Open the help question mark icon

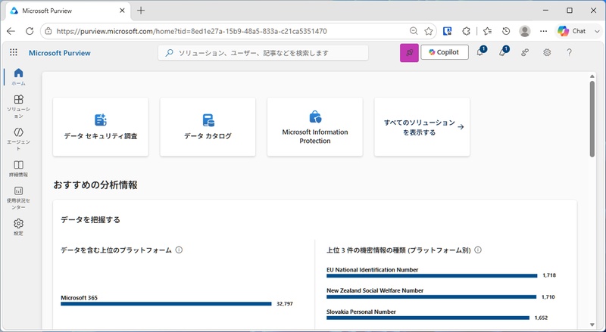(569, 52)
